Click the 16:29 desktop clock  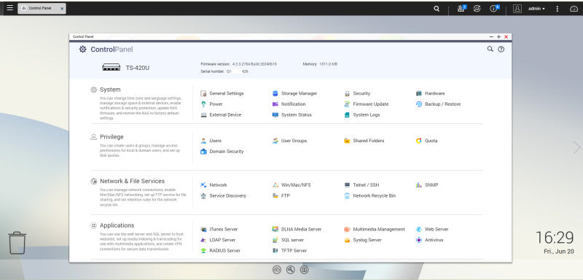tap(555, 237)
